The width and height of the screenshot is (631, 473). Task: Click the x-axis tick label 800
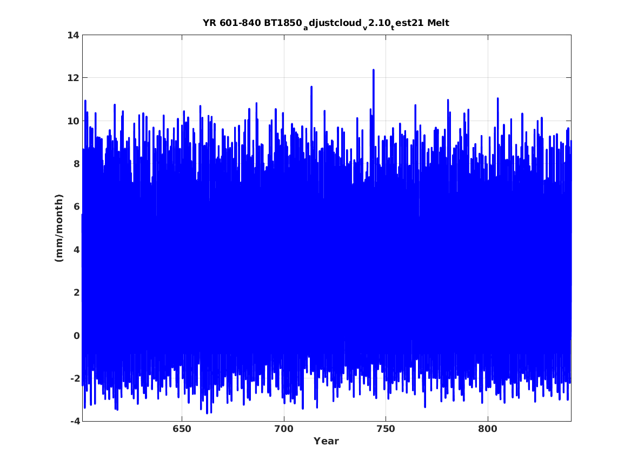(488, 429)
